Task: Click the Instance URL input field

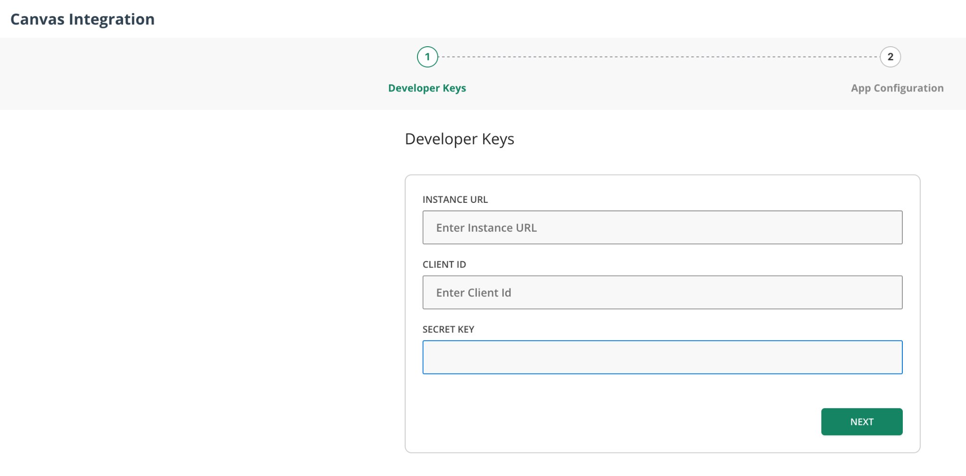Action: tap(662, 227)
